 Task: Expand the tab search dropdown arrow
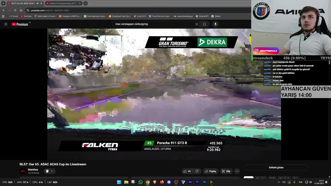tap(3, 3)
